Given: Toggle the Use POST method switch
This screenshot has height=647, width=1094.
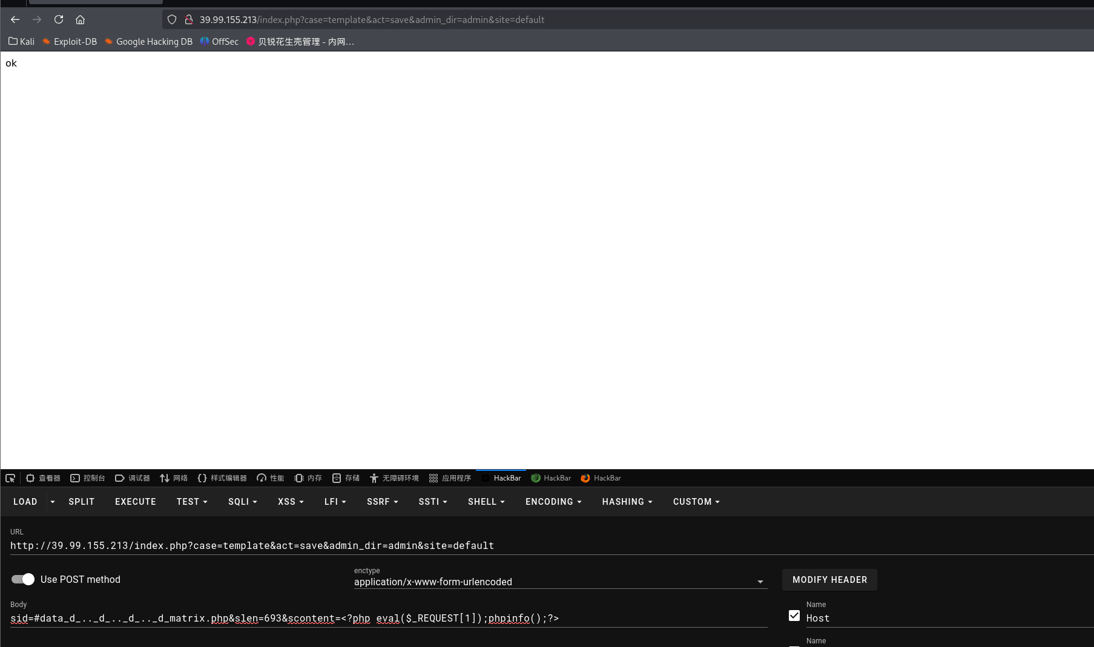Looking at the screenshot, I should [23, 579].
